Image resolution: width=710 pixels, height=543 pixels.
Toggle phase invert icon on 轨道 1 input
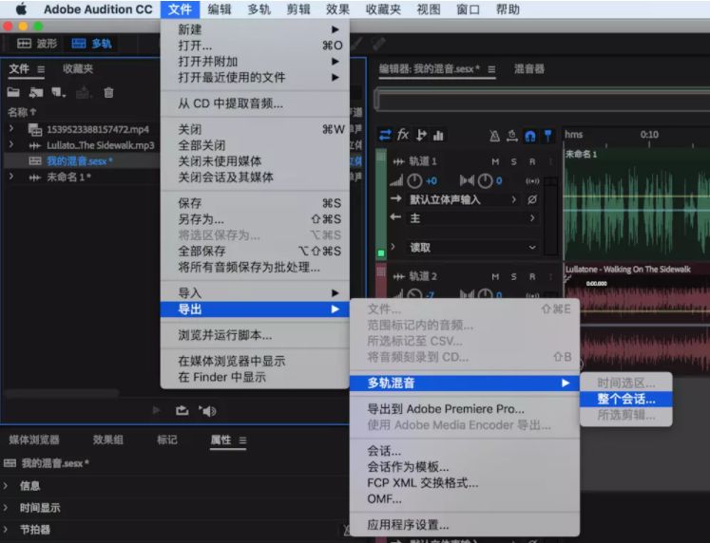point(532,199)
